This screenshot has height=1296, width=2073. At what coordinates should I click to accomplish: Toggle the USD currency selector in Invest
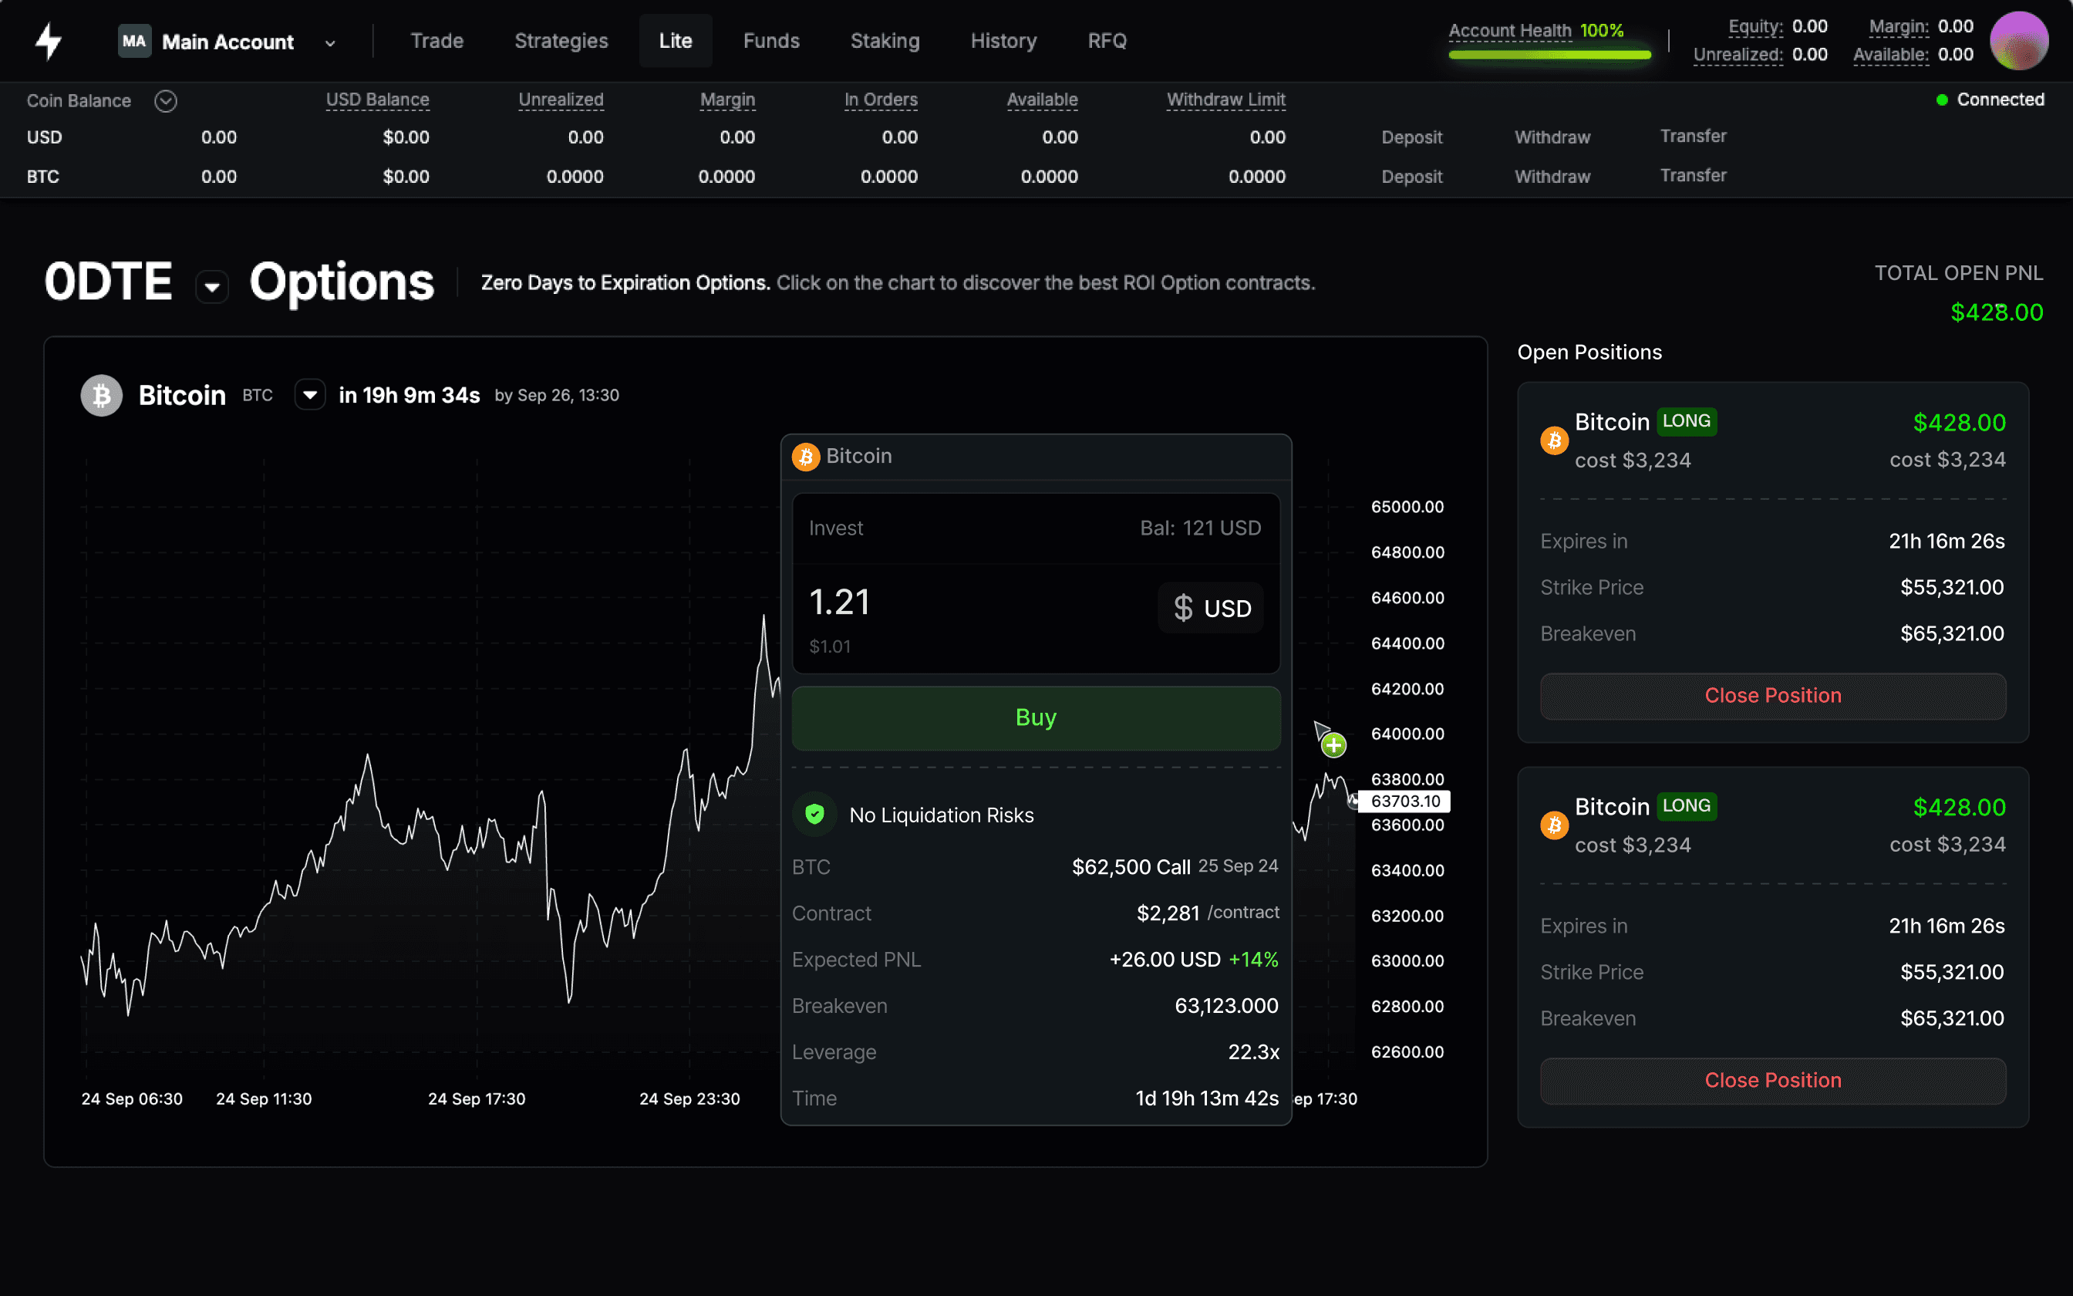1212,608
